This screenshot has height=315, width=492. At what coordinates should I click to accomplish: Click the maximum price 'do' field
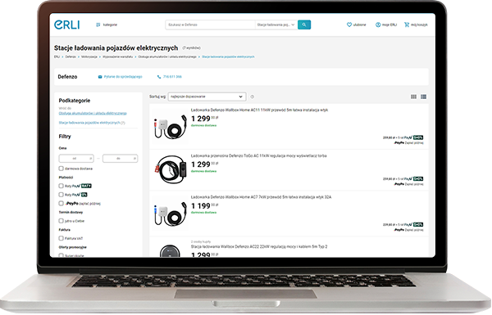pyautogui.click(x=121, y=159)
